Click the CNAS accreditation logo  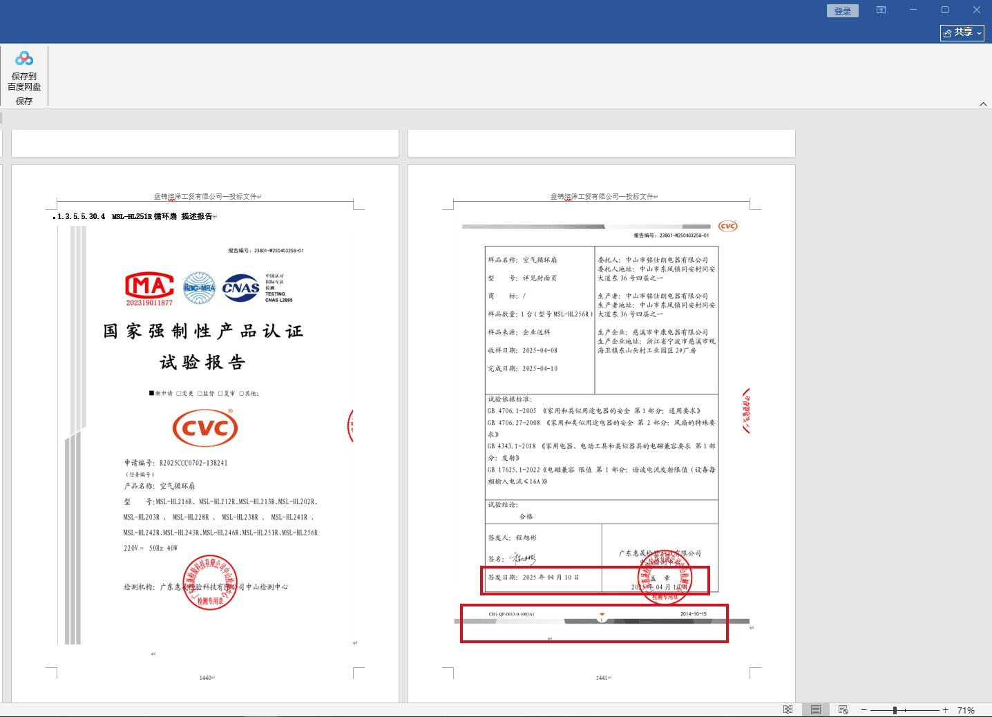(x=241, y=288)
